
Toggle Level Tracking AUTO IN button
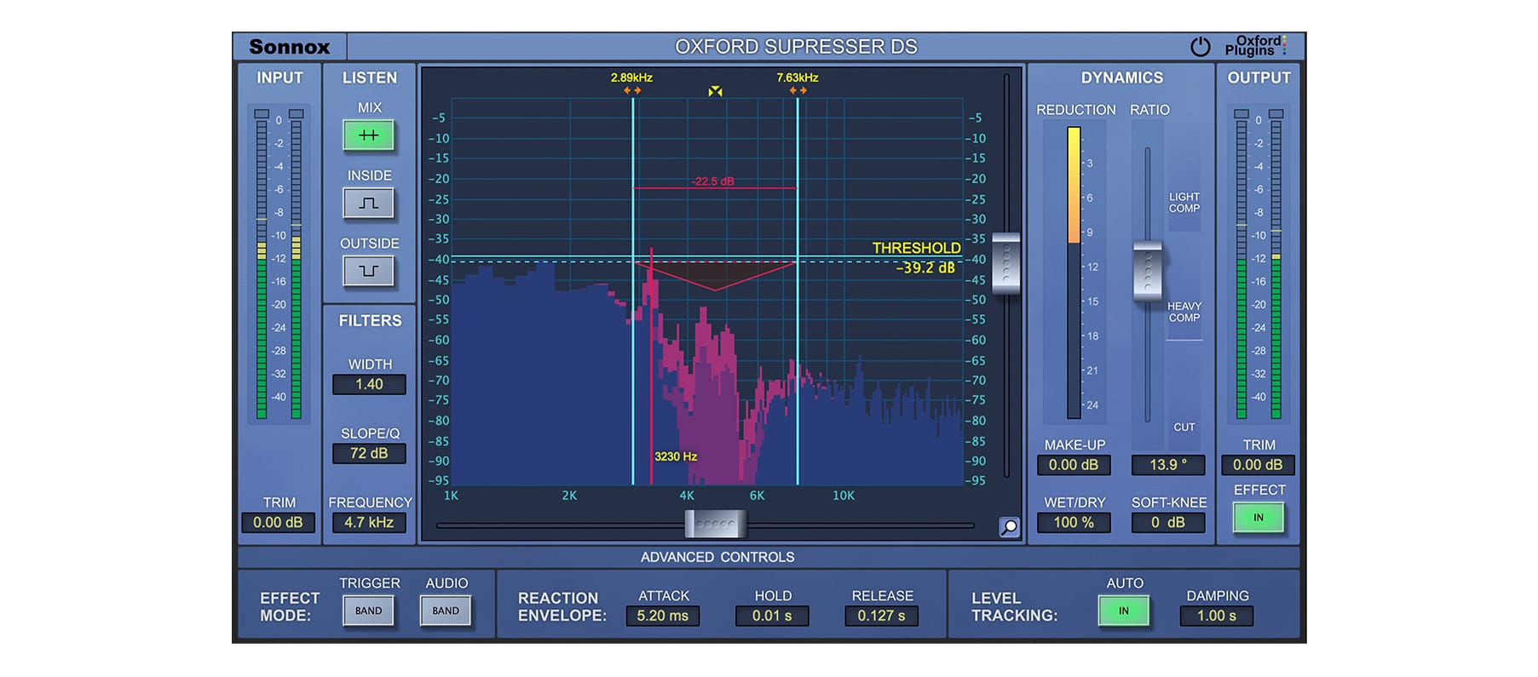[x=1124, y=611]
